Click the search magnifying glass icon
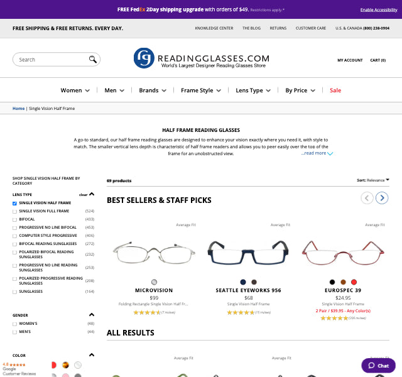The image size is (402, 377). 93,60
